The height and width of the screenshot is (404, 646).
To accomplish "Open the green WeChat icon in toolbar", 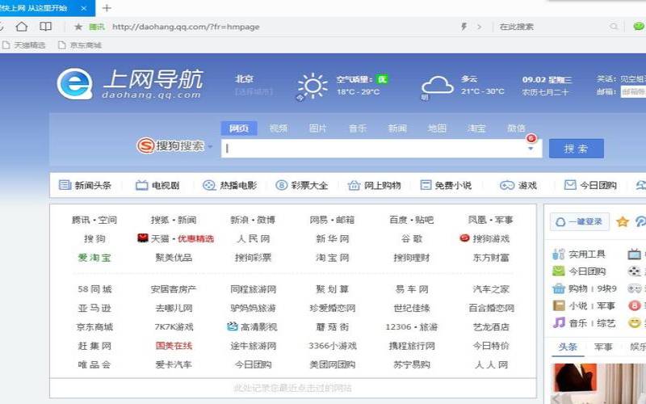I will [639, 27].
